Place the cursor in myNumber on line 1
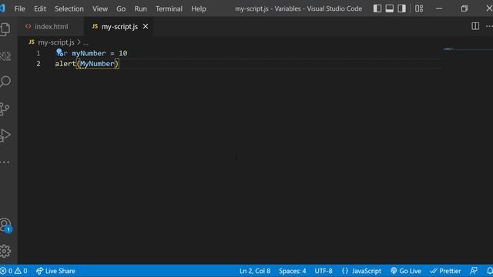Image resolution: width=493 pixels, height=277 pixels. pos(89,53)
